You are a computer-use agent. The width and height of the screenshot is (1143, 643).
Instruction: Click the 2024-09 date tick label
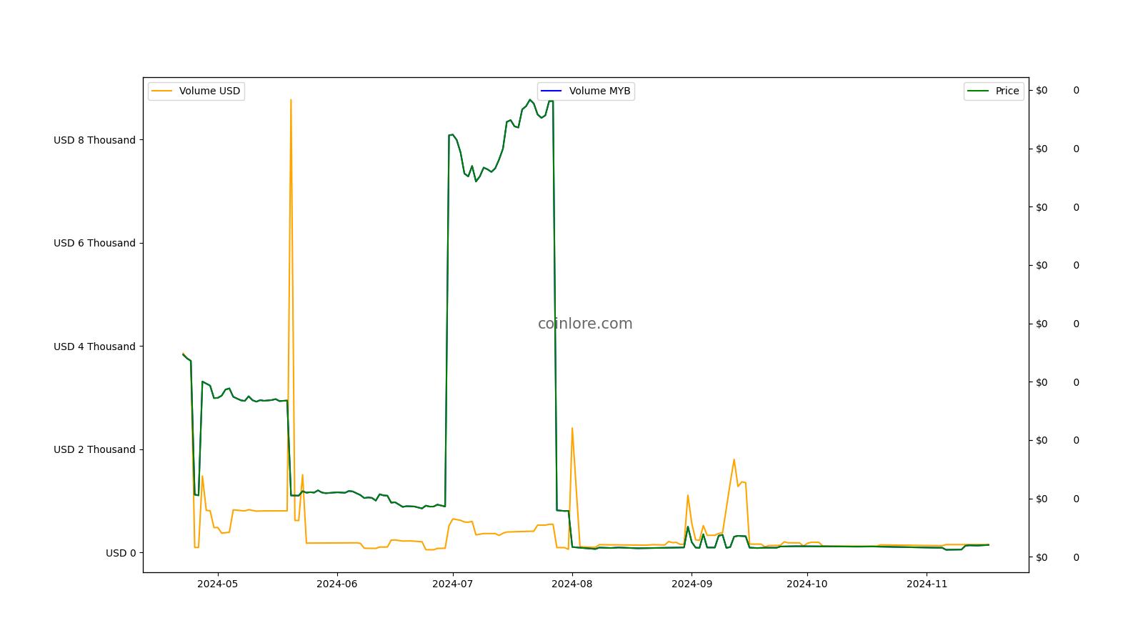pos(692,584)
